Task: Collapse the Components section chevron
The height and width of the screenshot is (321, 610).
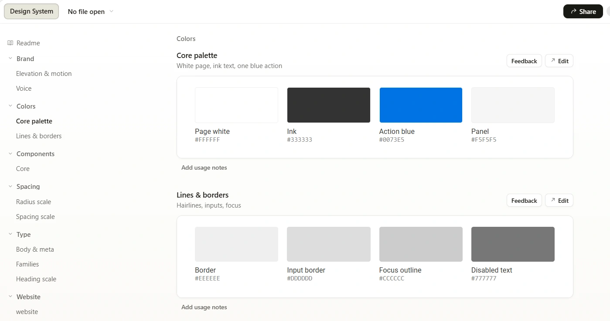Action: click(x=10, y=154)
